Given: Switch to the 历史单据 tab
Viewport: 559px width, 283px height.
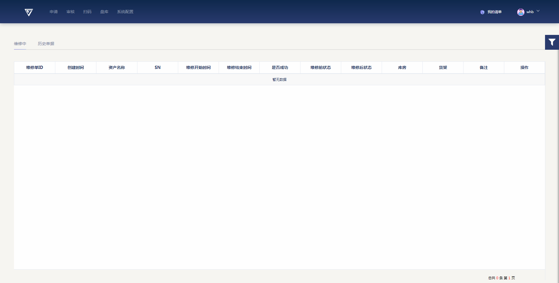Looking at the screenshot, I should tap(46, 44).
